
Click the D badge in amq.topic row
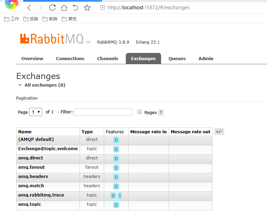pos(116,205)
